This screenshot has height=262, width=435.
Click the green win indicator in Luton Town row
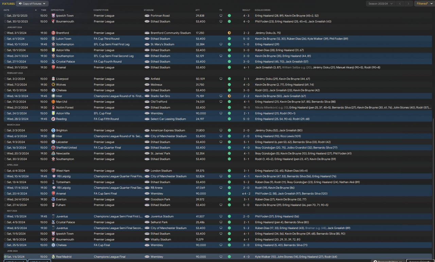(229, 39)
